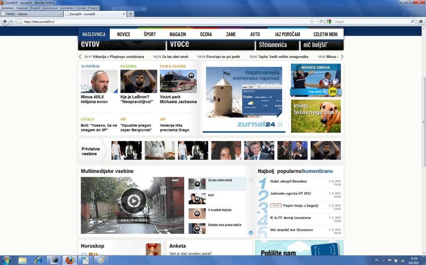The width and height of the screenshot is (426, 265).
Task: Click the URL address field
Action: tap(163, 22)
